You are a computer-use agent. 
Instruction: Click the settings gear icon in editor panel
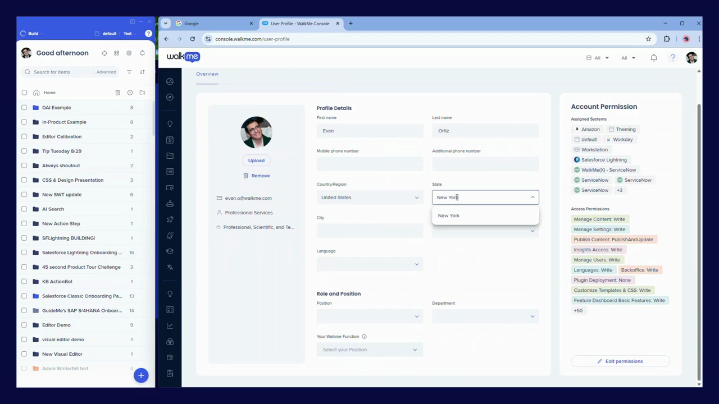tap(129, 53)
